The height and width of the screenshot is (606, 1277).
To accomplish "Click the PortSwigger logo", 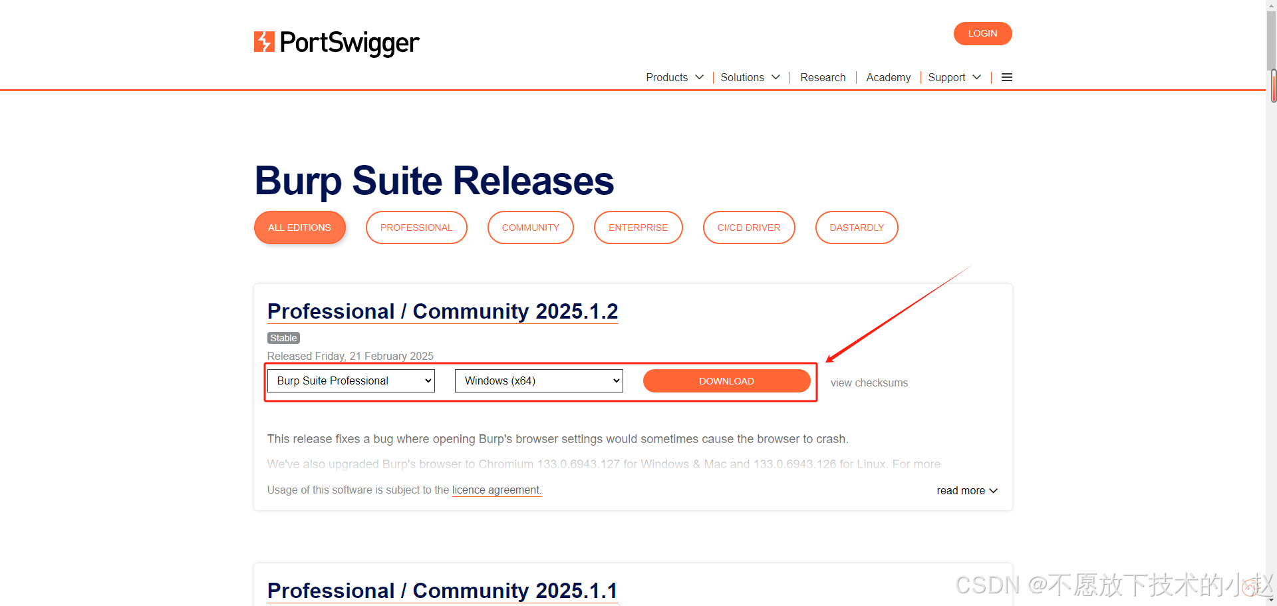I will (x=337, y=43).
